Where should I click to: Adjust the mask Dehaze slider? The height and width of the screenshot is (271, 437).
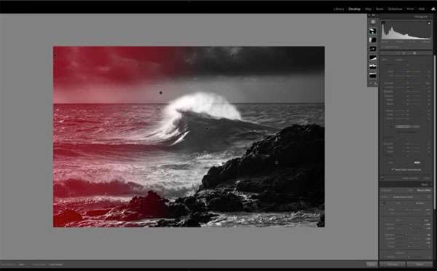pos(408,119)
